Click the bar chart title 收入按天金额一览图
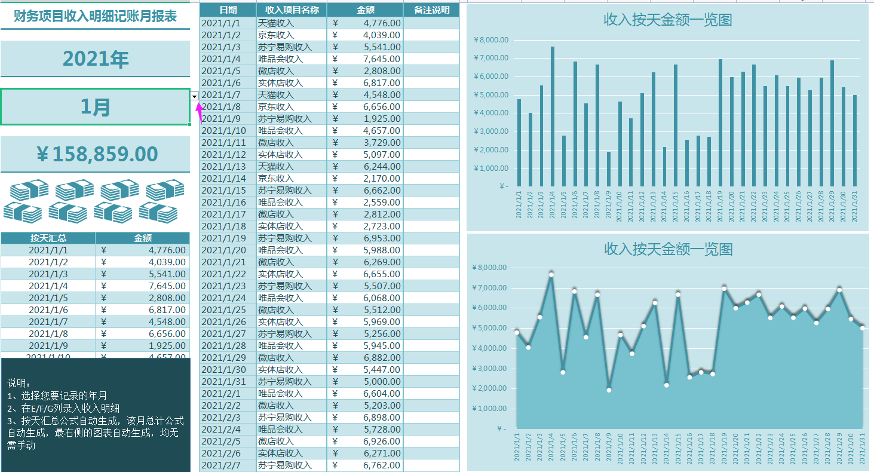The width and height of the screenshot is (874, 472). pyautogui.click(x=668, y=20)
